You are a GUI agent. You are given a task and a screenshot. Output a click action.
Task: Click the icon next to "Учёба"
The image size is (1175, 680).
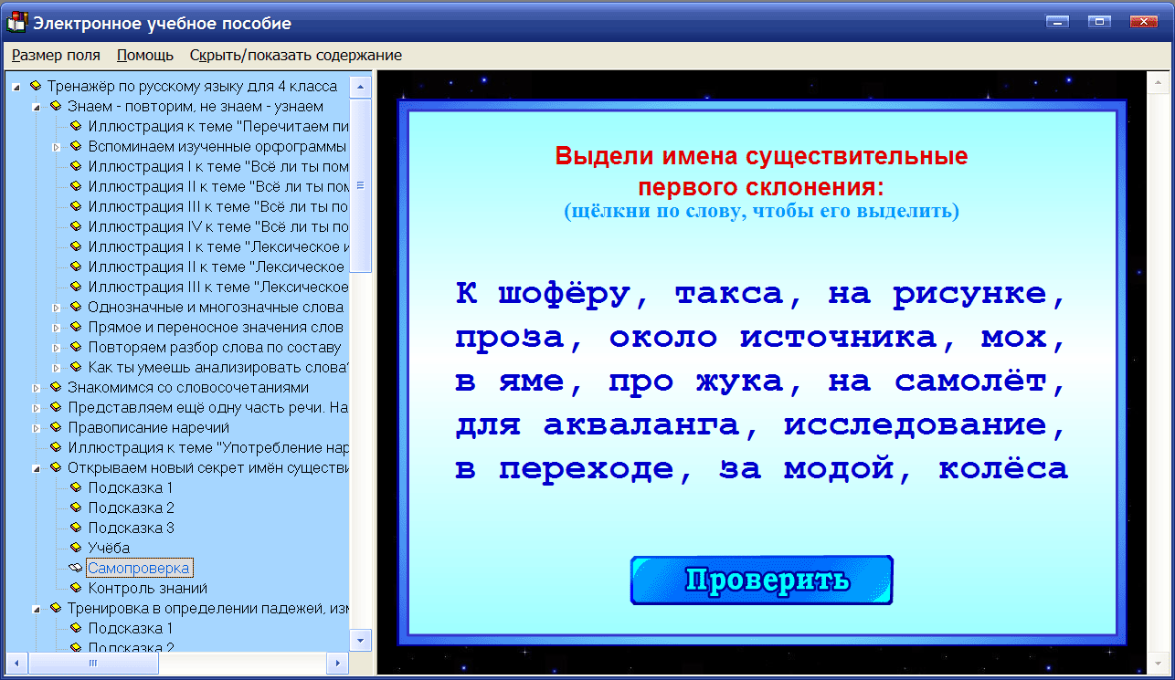click(x=75, y=548)
